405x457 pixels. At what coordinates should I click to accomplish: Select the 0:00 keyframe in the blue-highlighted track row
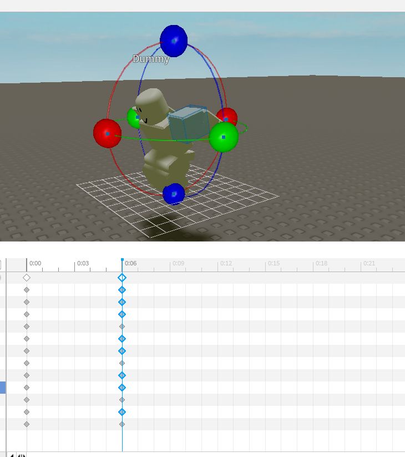(27, 388)
